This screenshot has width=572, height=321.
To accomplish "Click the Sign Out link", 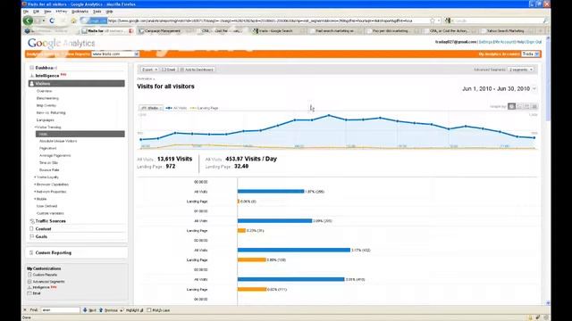I will click(534, 42).
